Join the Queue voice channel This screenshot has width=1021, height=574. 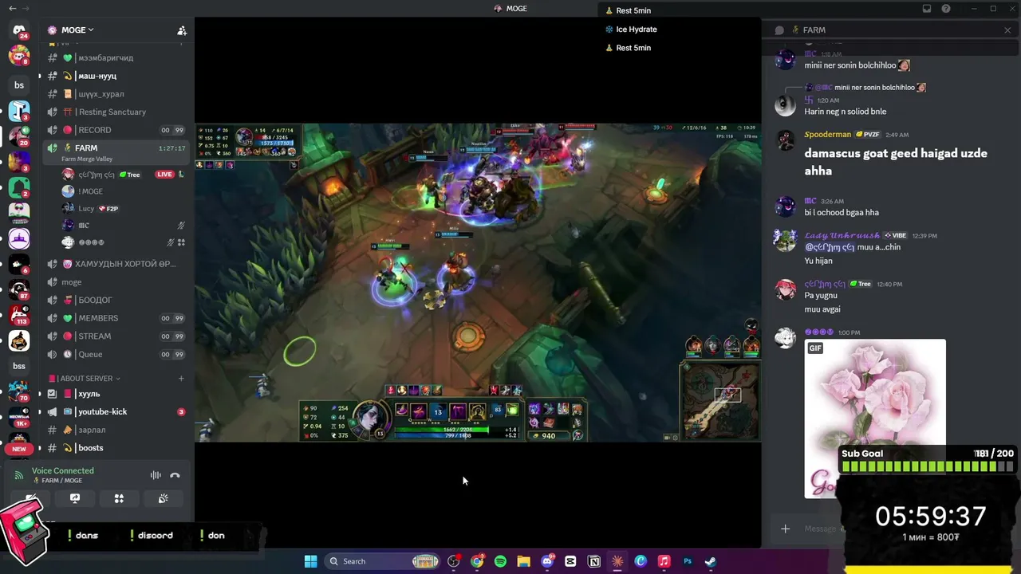116,355
